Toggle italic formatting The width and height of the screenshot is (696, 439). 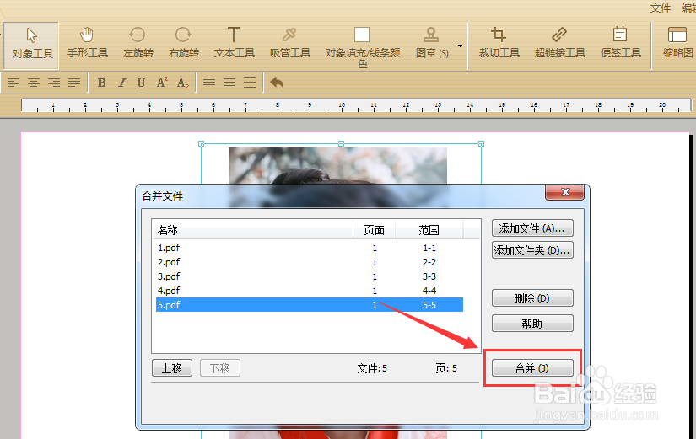tap(121, 83)
